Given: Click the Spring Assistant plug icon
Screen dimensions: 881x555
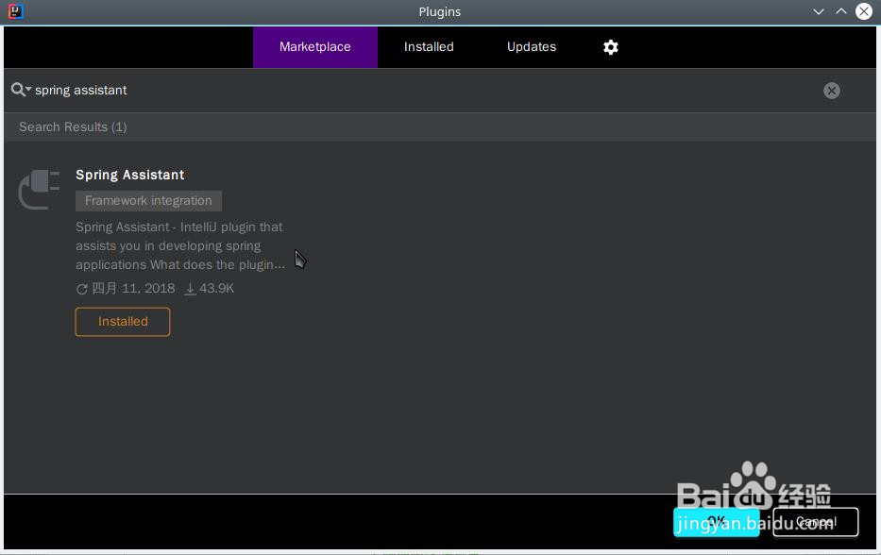Looking at the screenshot, I should coord(39,190).
